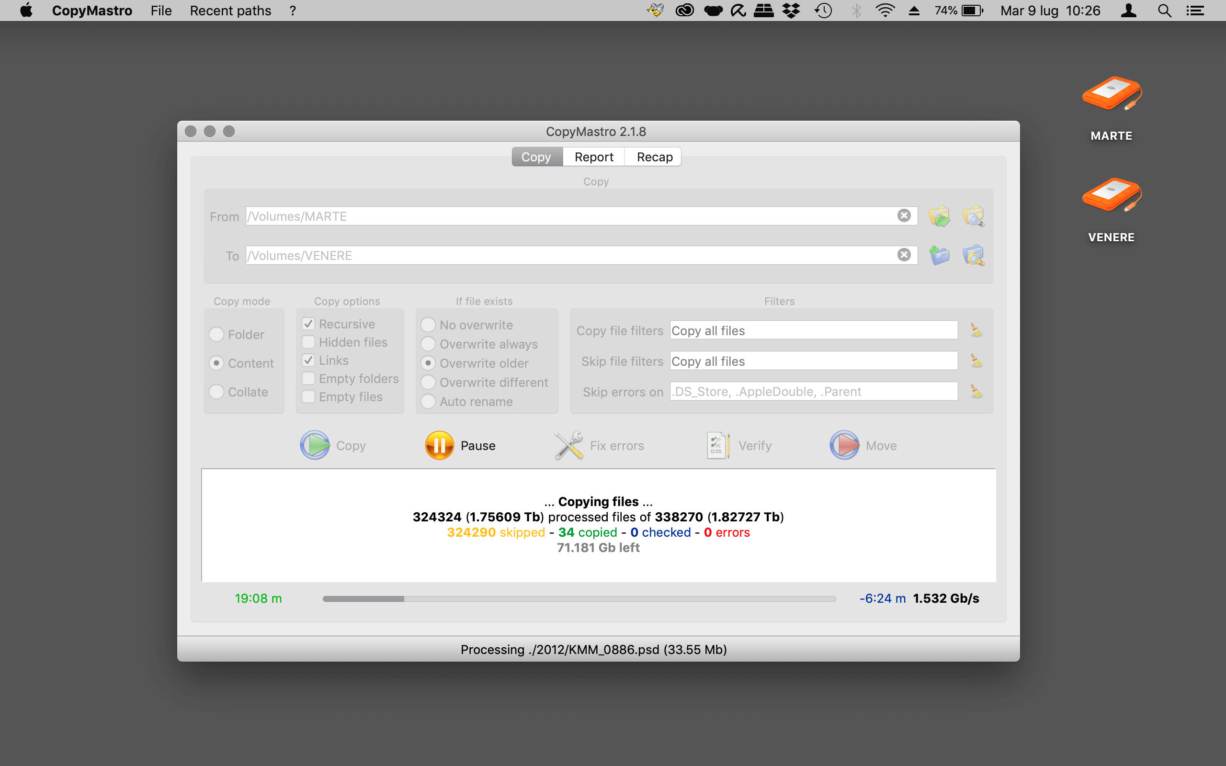This screenshot has width=1226, height=766.
Task: Click the green Copy start icon
Action: [315, 445]
